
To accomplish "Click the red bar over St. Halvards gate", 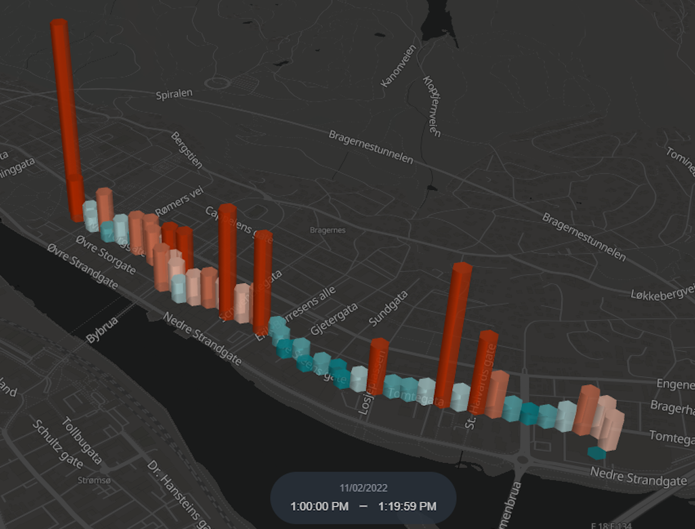I will [485, 370].
